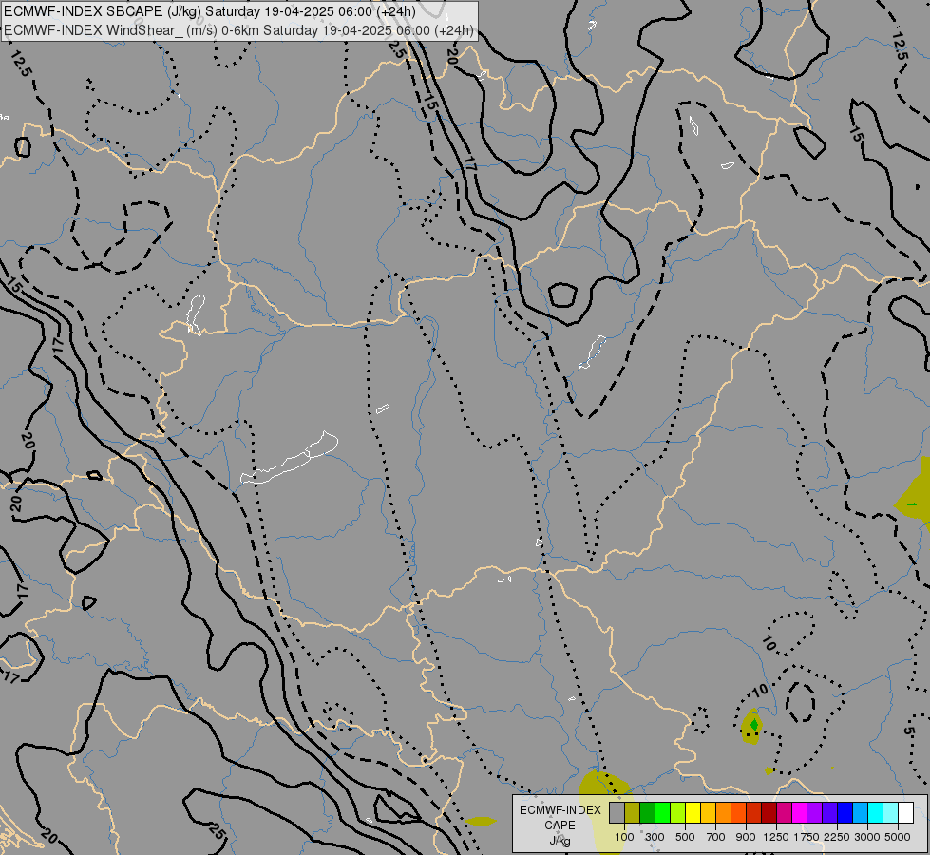Select the bright magenta legend swatch

point(800,812)
